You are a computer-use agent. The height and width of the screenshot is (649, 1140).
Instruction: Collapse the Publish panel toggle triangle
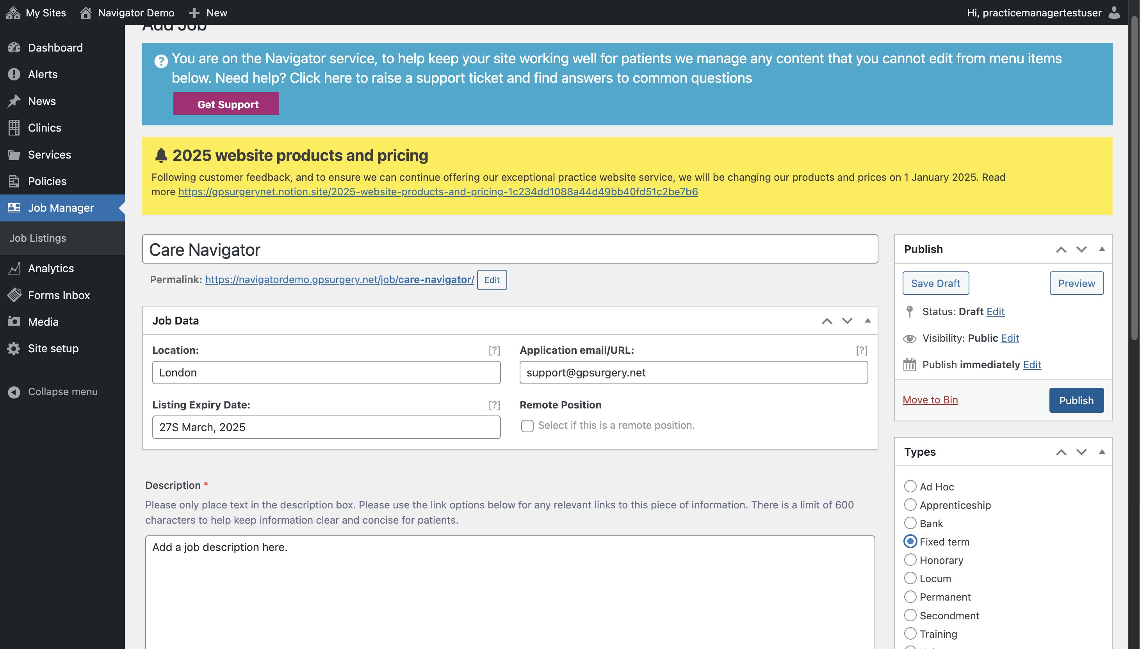[x=1102, y=249]
